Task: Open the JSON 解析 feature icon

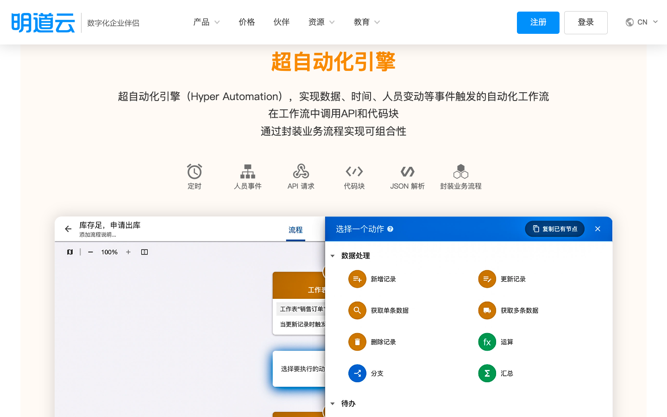Action: pyautogui.click(x=407, y=171)
